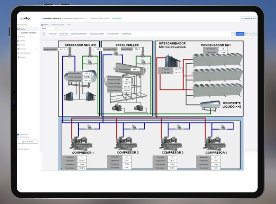Image resolution: width=276 pixels, height=204 pixels.
Task: Open the Instalación sidebar section
Action: pyautogui.click(x=23, y=25)
